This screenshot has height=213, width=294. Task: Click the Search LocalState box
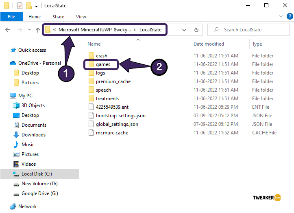tap(248, 30)
